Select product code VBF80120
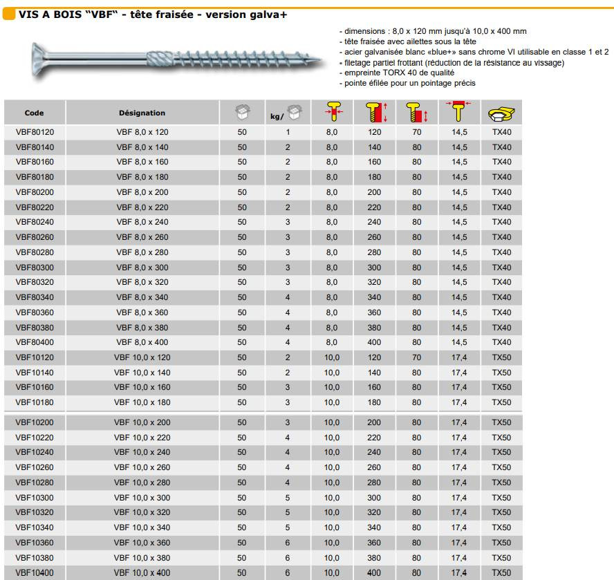 tap(34, 132)
